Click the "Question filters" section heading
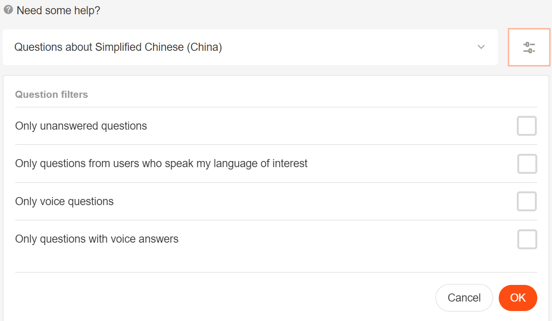The image size is (552, 321). 51,94
